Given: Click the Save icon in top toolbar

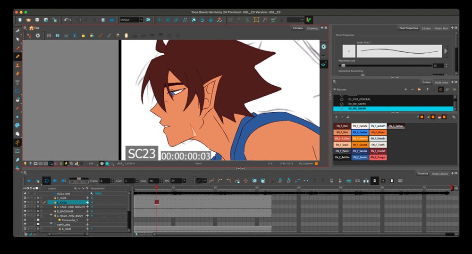Looking at the screenshot, I should (x=37, y=20).
